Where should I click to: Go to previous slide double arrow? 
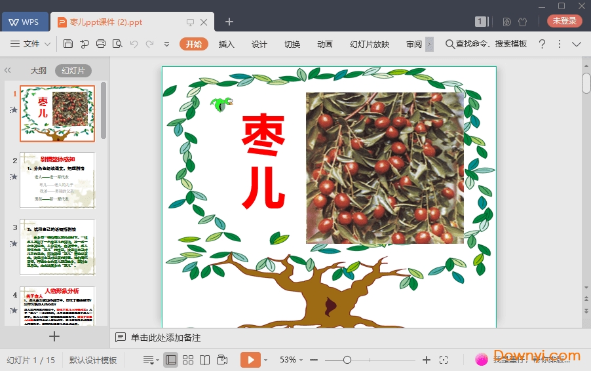(x=586, y=299)
